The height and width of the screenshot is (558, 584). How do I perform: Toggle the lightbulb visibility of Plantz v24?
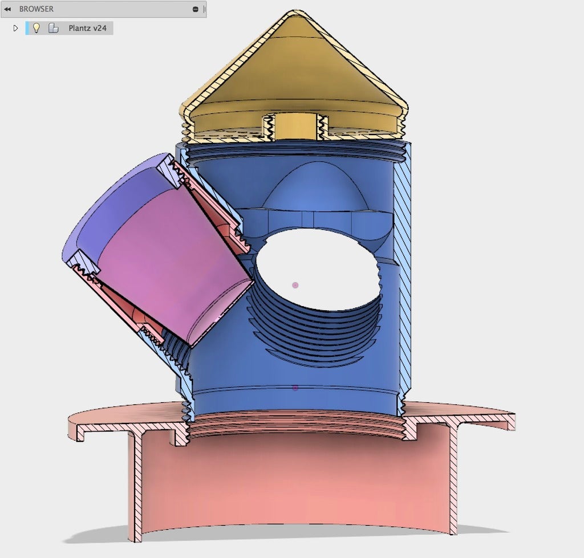coord(36,28)
